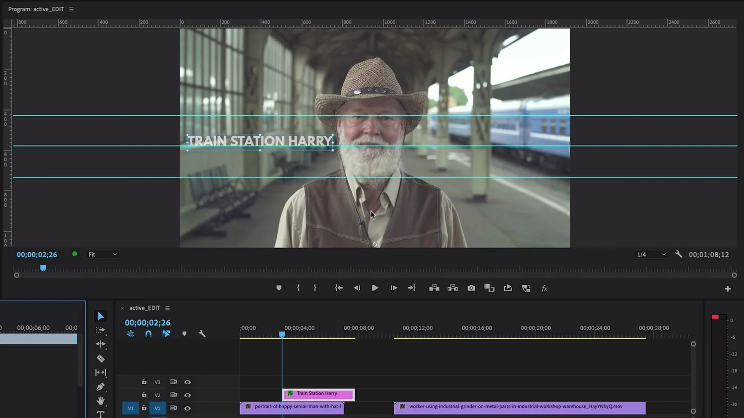This screenshot has width=744, height=418.
Task: Click Export Frame camera icon
Action: [471, 288]
